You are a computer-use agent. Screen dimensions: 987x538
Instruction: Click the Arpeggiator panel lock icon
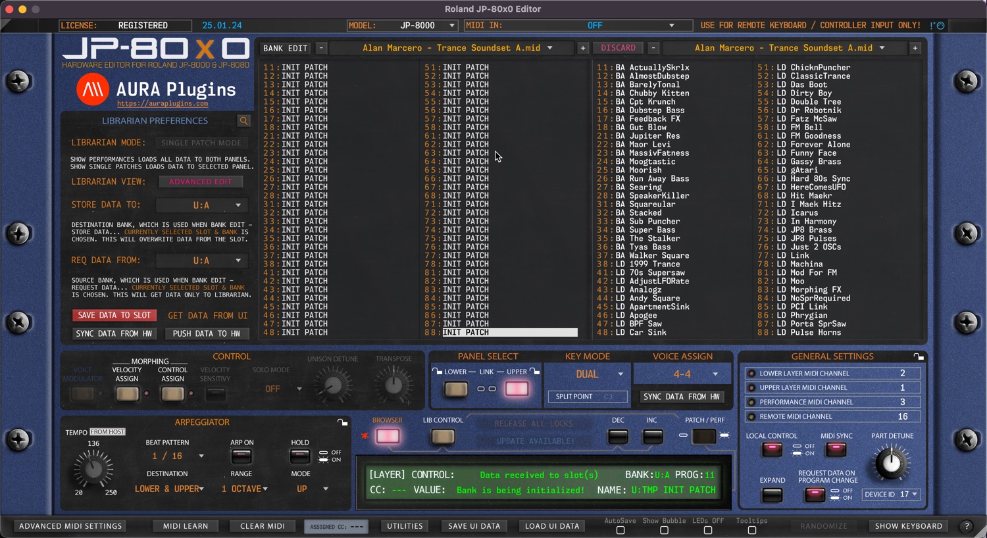pyautogui.click(x=342, y=422)
